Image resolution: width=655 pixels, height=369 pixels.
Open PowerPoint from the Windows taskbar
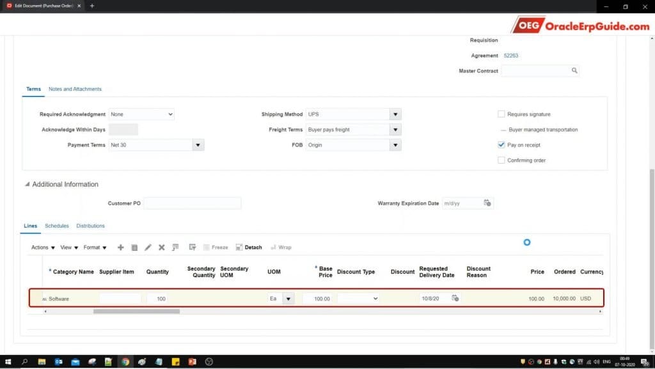point(192,362)
